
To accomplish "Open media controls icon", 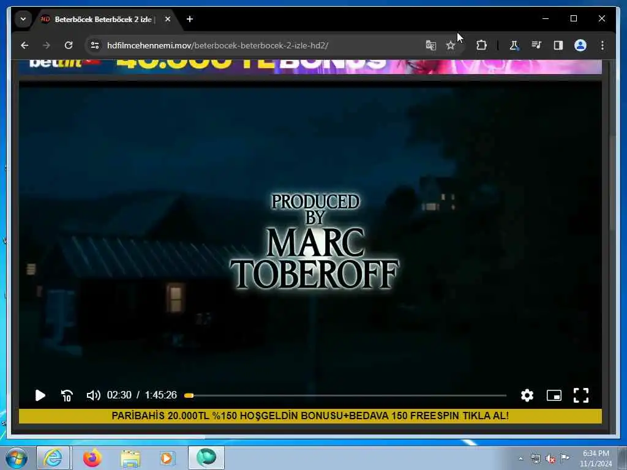I will pyautogui.click(x=536, y=45).
